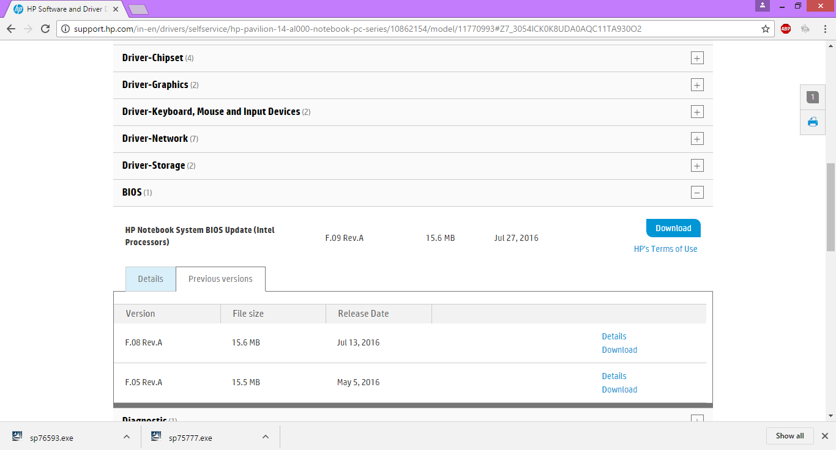The width and height of the screenshot is (836, 450).
Task: Print the page using the printer icon
Action: tap(813, 122)
